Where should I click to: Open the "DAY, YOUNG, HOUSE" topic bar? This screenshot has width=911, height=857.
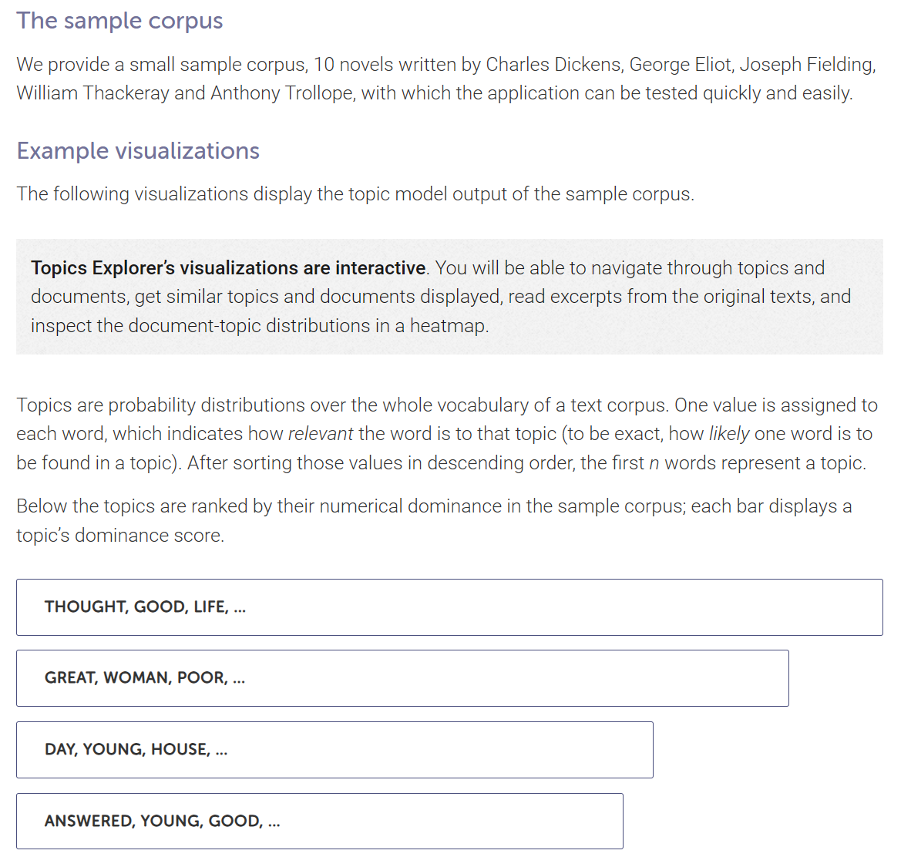click(334, 749)
